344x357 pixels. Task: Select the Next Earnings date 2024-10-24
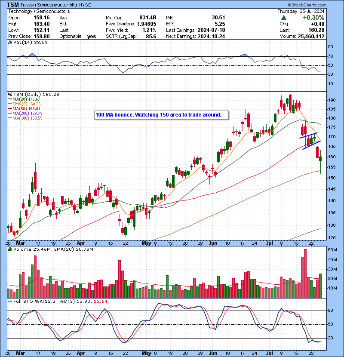tap(211, 36)
